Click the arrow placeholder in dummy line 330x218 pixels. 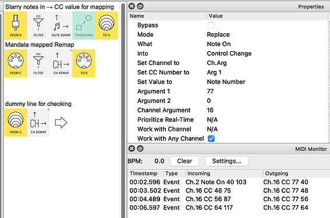(x=61, y=122)
